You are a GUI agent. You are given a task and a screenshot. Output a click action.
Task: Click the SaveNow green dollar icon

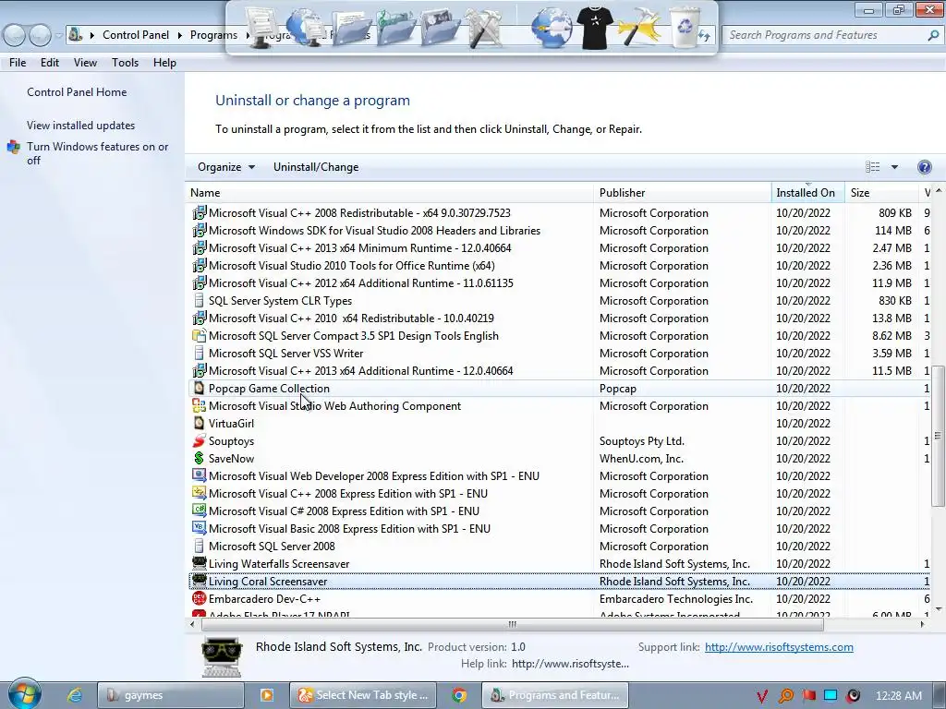click(x=199, y=458)
